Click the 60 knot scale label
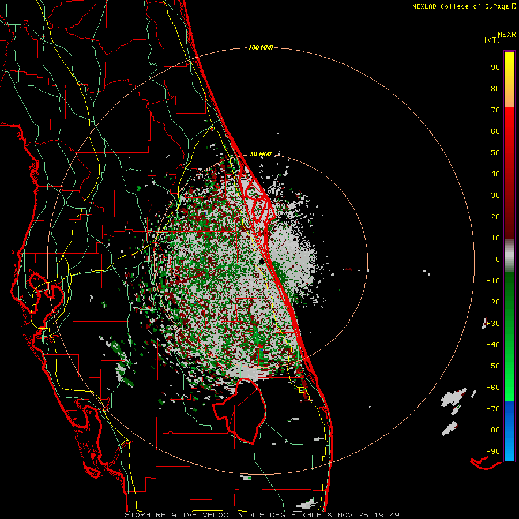 click(495, 131)
